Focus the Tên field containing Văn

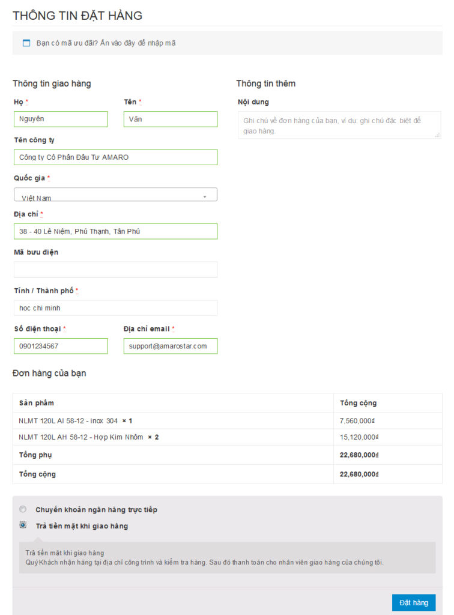171,120
